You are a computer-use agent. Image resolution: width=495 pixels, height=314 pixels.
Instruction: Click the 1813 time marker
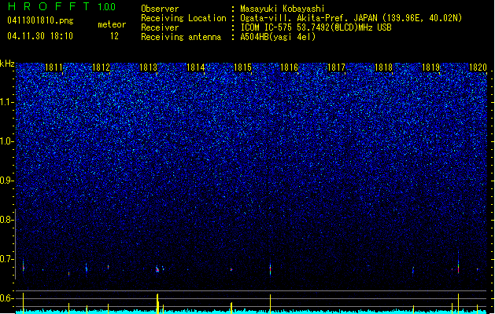point(148,68)
